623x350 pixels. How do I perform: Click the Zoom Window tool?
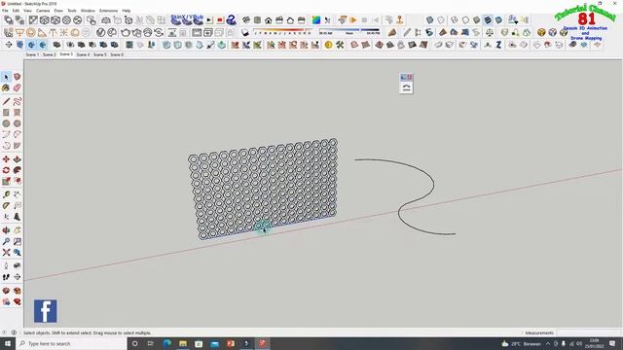tap(18, 241)
